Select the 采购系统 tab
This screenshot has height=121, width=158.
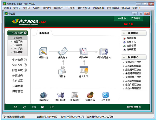pyautogui.click(x=44, y=33)
